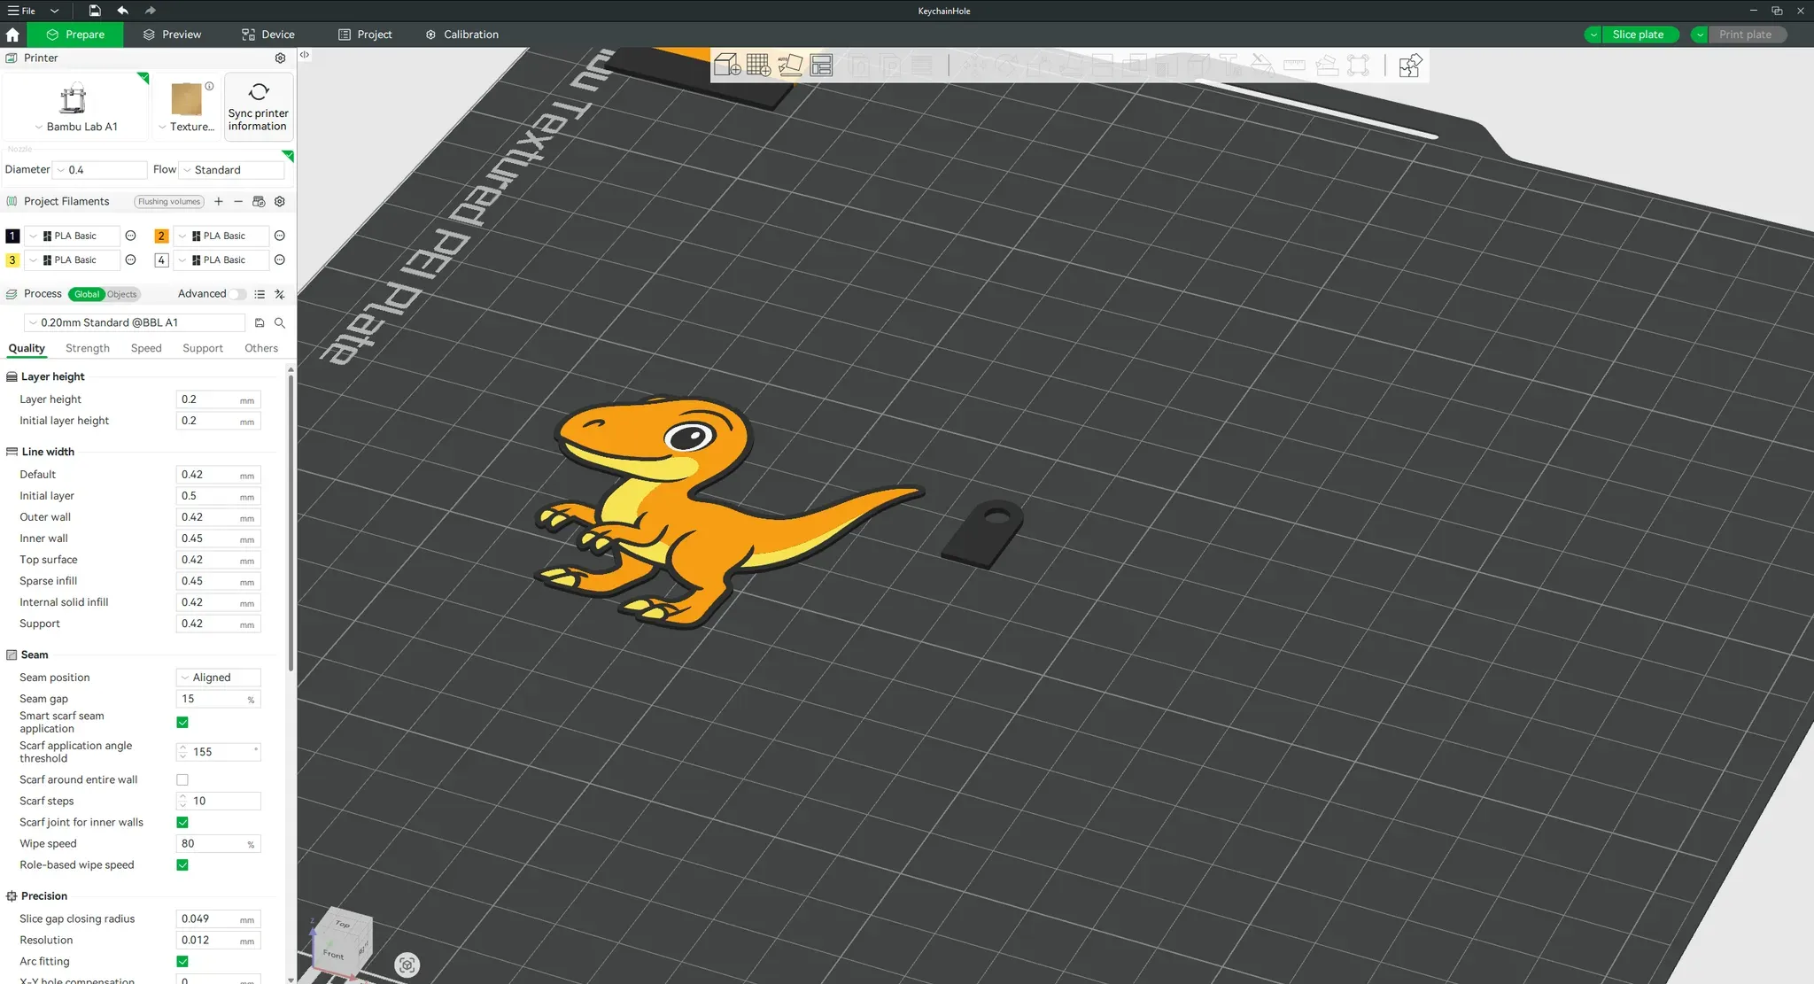
Task: Enable Advanced process settings toggle
Action: (238, 294)
